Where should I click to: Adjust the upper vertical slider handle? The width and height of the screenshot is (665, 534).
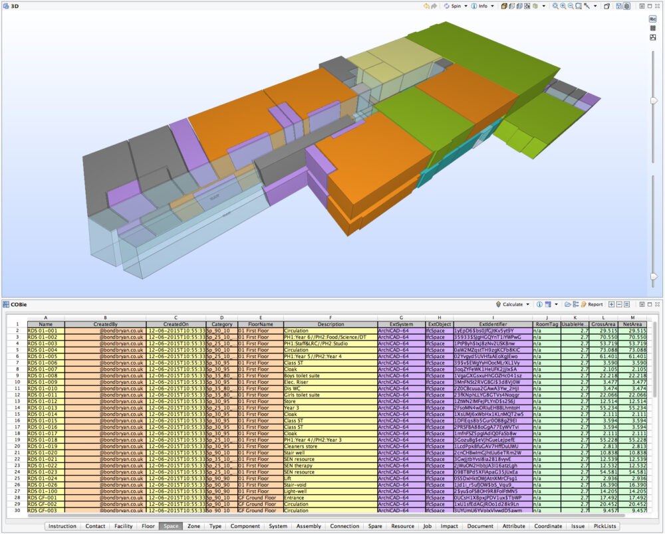(x=654, y=100)
